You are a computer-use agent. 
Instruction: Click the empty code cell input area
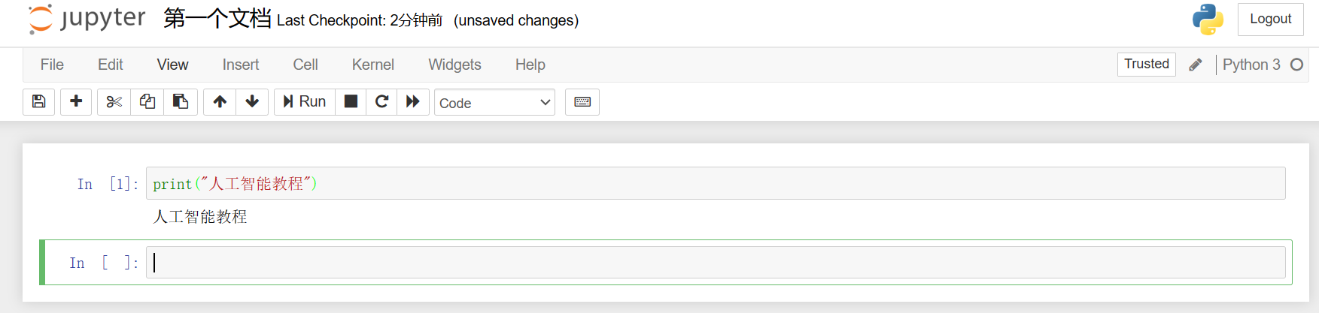coord(716,263)
